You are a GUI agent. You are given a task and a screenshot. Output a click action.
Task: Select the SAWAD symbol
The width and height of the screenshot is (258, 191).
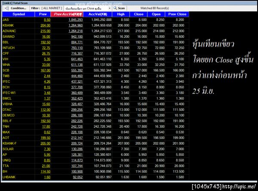coord(9,36)
